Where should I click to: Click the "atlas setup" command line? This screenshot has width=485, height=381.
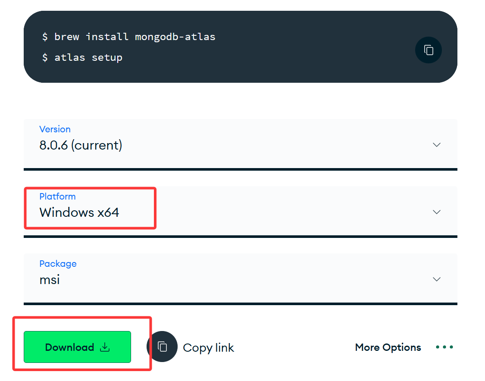(88, 57)
